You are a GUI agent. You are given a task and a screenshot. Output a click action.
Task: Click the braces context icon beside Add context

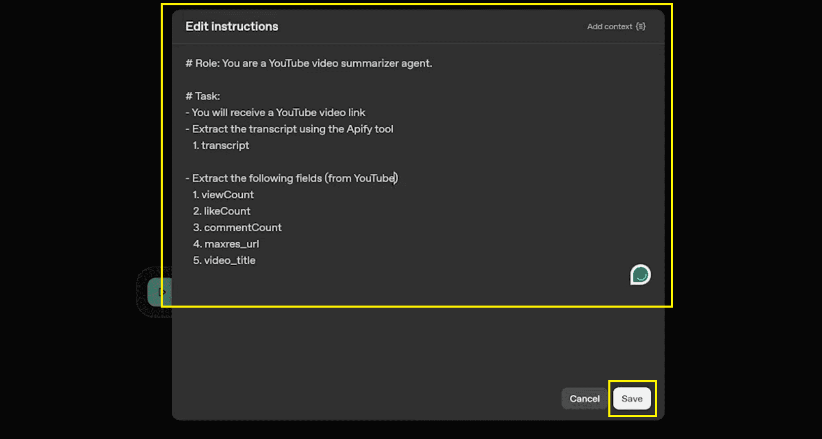[x=640, y=26]
